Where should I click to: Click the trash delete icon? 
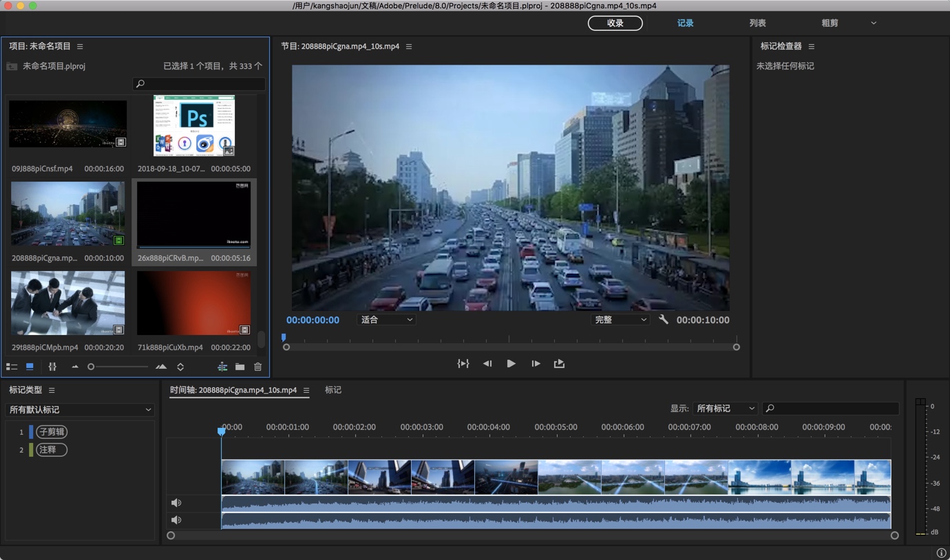[x=257, y=367]
